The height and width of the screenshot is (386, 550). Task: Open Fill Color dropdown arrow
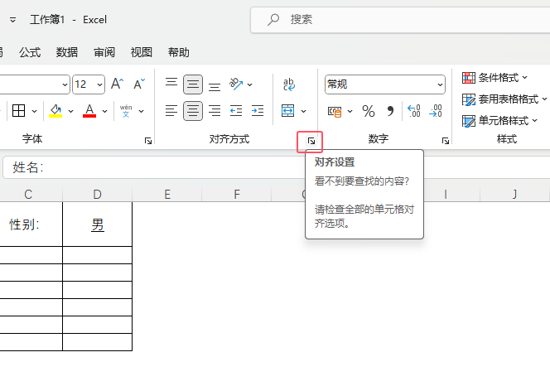click(x=70, y=111)
